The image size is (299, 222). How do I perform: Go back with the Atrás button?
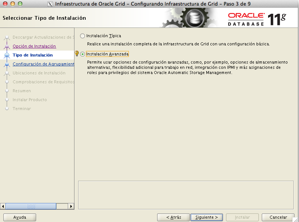click(x=173, y=217)
